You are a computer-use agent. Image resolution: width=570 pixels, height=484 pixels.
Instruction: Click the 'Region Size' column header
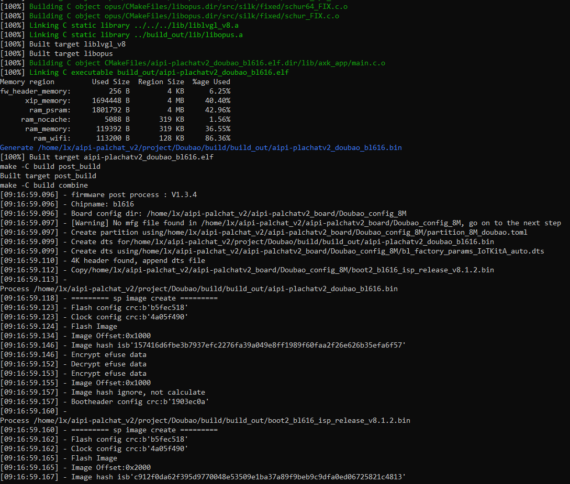click(x=161, y=82)
